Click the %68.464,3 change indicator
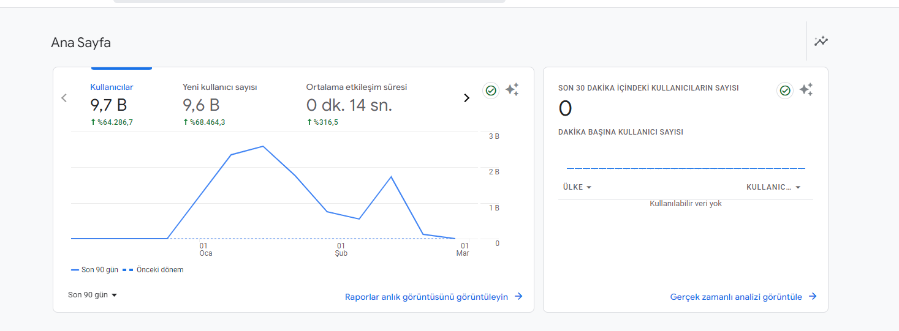Viewport: 899px width, 331px height. [x=204, y=122]
